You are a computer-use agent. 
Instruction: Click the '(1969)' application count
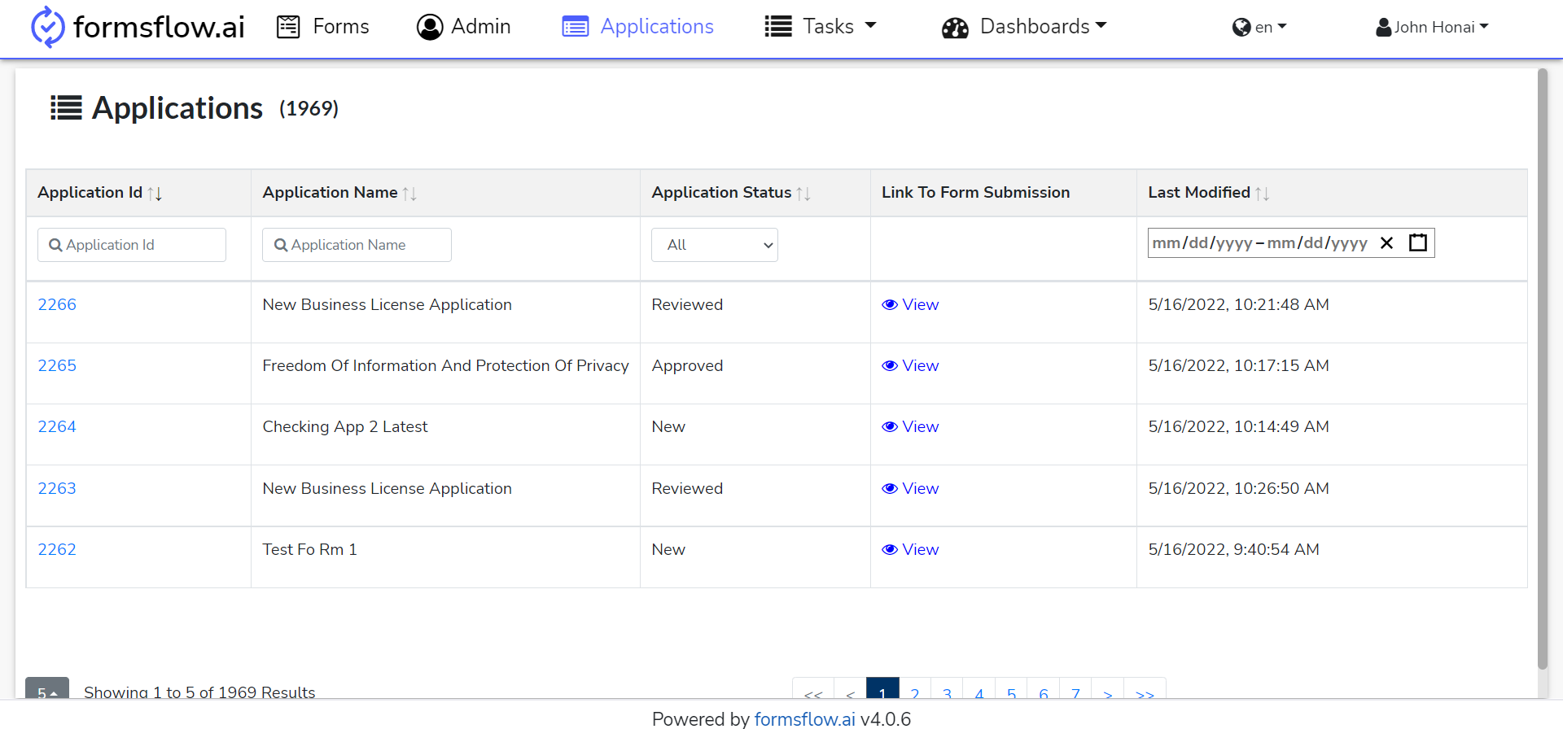click(309, 108)
